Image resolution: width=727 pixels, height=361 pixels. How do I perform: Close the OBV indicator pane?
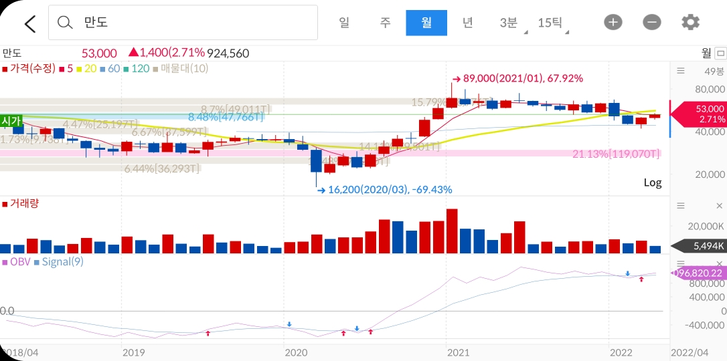click(719, 263)
